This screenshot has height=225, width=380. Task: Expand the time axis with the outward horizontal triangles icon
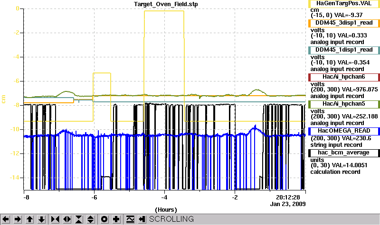pyautogui.click(x=67, y=219)
